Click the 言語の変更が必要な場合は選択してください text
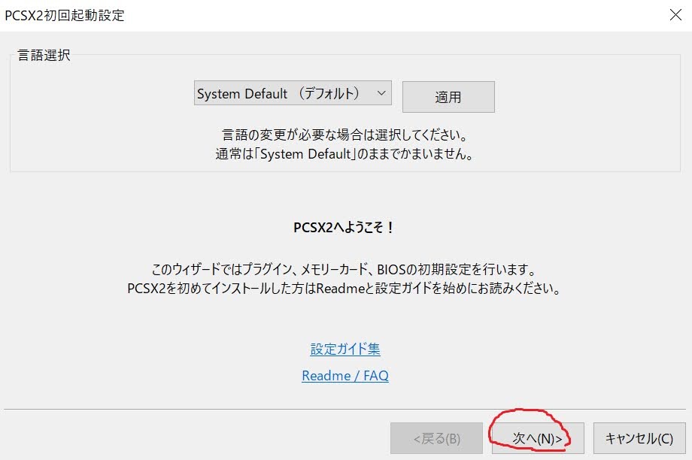 [344, 135]
